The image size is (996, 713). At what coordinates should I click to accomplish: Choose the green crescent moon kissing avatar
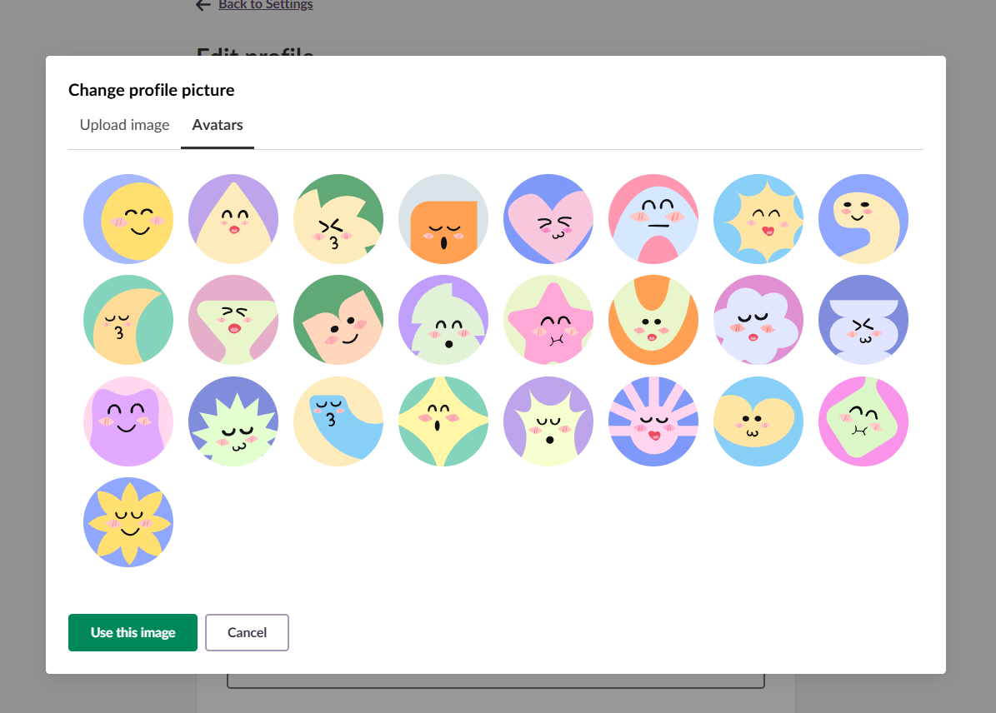pyautogui.click(x=128, y=320)
